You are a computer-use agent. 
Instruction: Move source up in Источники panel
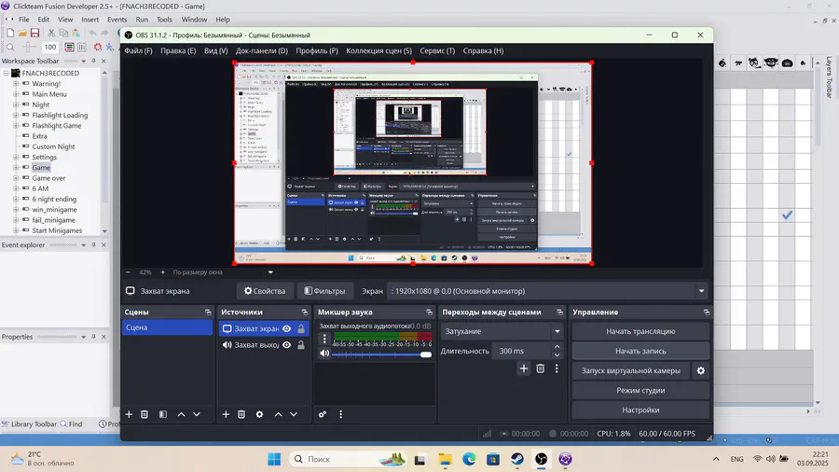click(278, 414)
